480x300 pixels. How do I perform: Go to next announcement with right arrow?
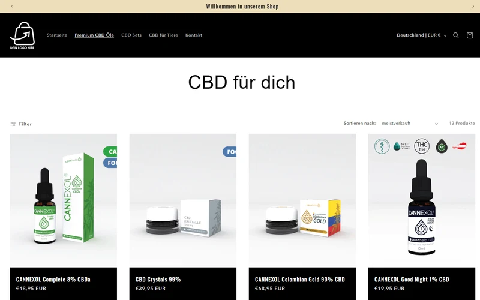coord(473,6)
